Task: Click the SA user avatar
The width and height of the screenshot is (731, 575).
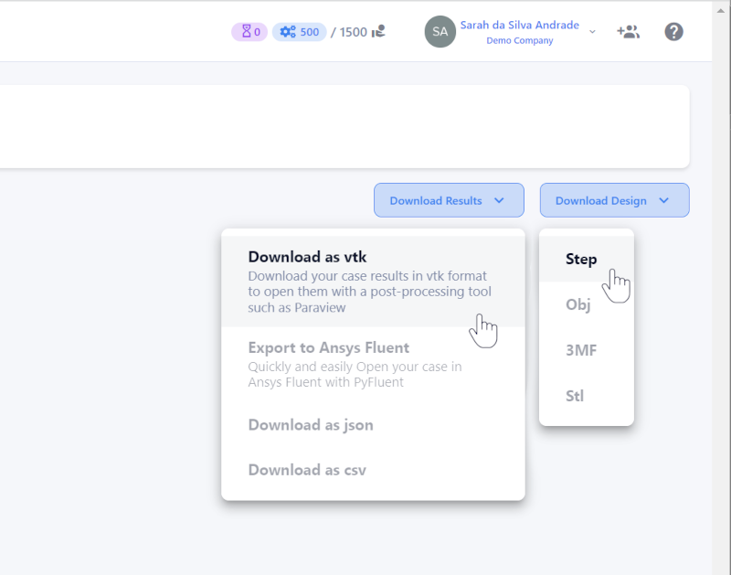Action: (x=440, y=32)
